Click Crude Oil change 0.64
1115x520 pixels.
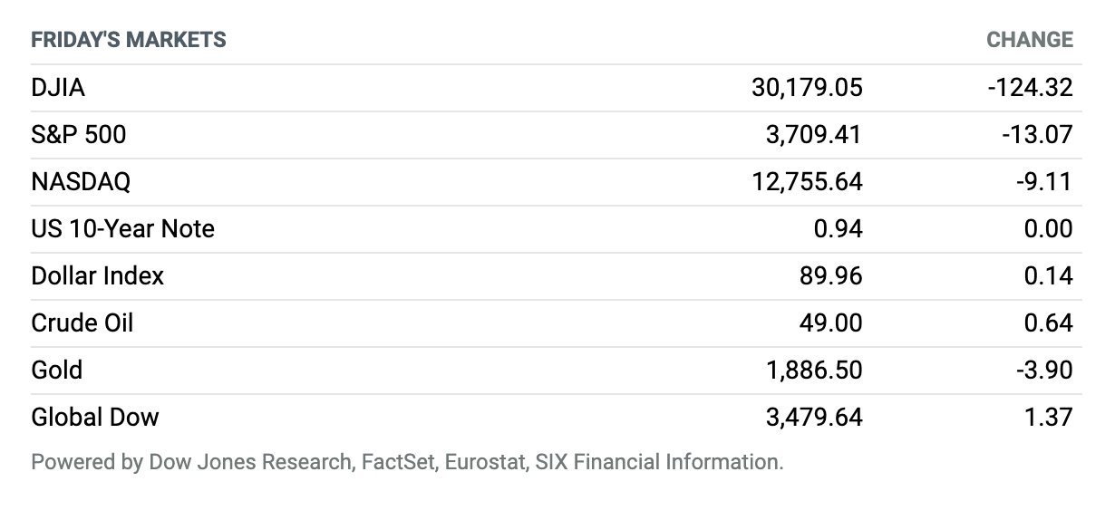tap(1049, 323)
